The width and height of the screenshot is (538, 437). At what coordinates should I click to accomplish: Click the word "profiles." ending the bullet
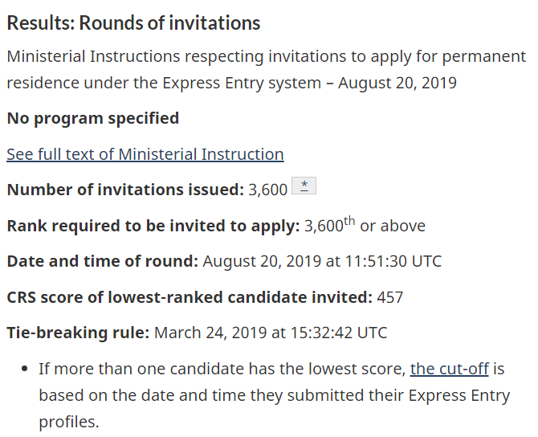pyautogui.click(x=68, y=422)
